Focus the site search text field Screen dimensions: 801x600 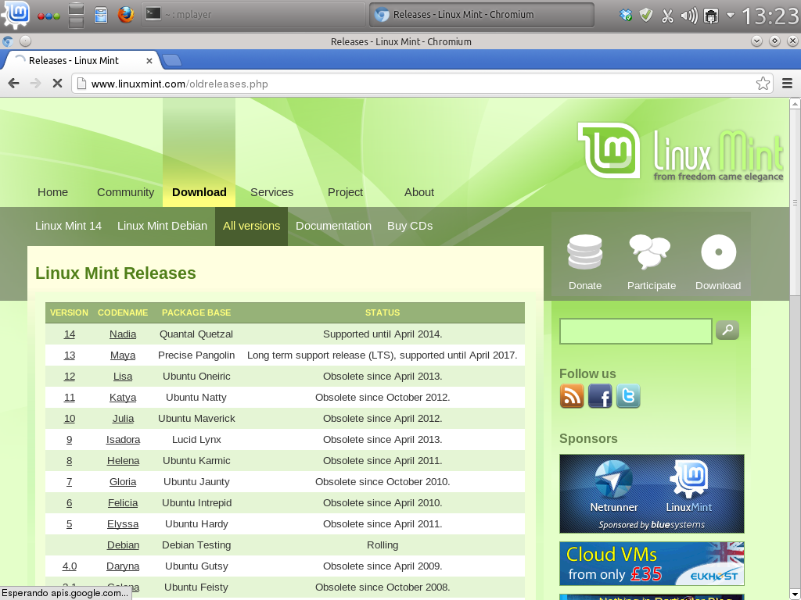[x=635, y=331]
